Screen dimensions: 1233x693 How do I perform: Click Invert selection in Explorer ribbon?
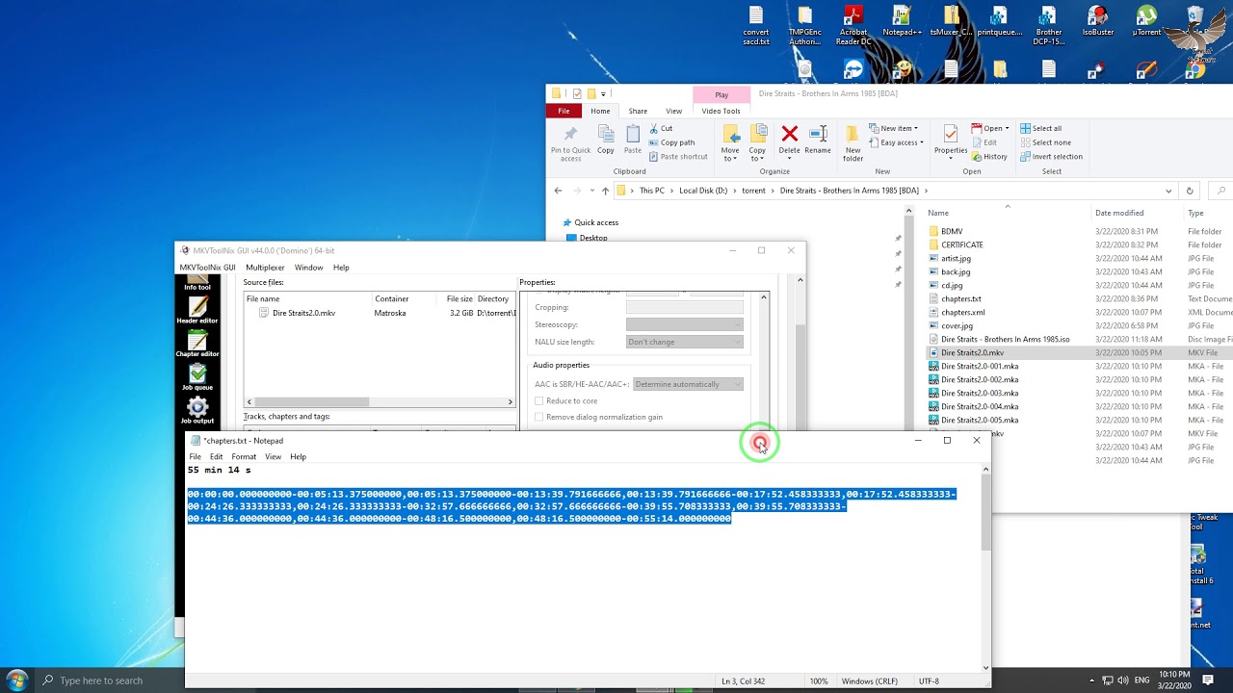pyautogui.click(x=1051, y=156)
